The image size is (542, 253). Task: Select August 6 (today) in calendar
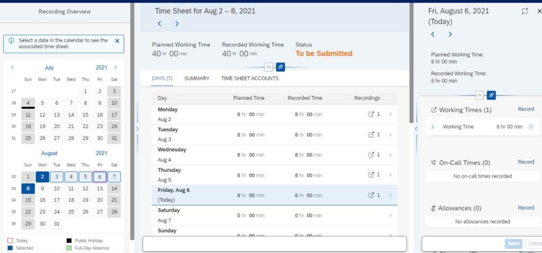pos(100,177)
